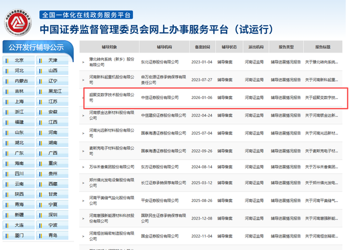Viewport: 363px width, 250px height.
Task: Select 青海 region
Action: click(19, 204)
